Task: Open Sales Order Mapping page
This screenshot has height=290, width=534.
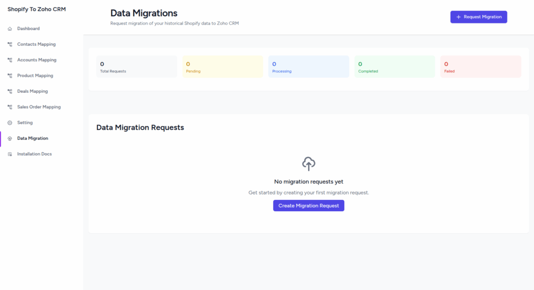Action: click(39, 107)
